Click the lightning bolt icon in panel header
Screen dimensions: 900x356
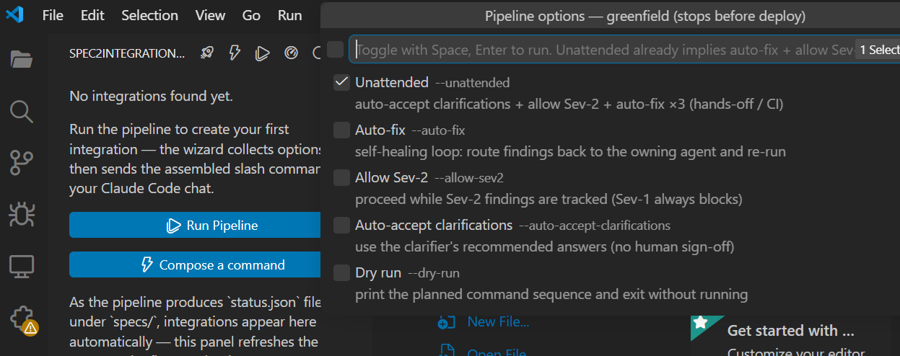point(235,53)
